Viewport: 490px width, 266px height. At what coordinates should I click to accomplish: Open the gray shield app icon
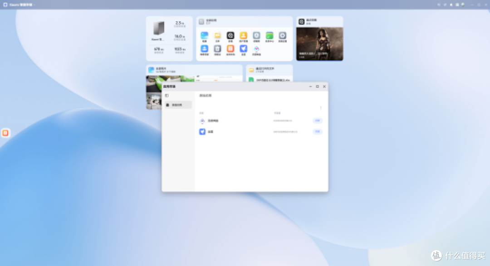(256, 35)
